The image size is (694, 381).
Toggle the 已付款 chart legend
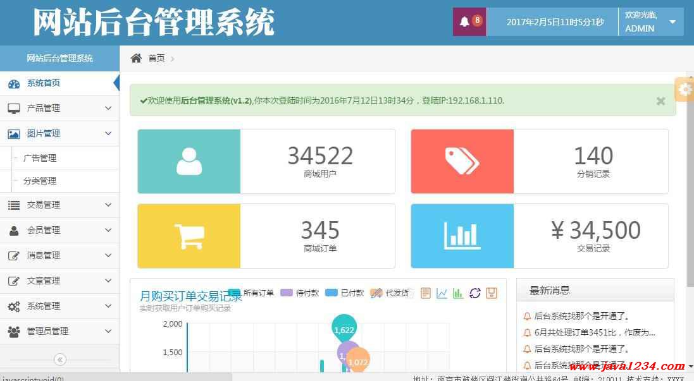[x=344, y=293]
